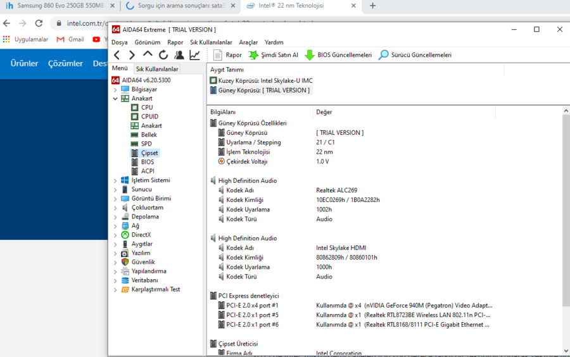The height and width of the screenshot is (357, 570).
Task: Expand the İşletim Sistemi tree node
Action: [115, 180]
